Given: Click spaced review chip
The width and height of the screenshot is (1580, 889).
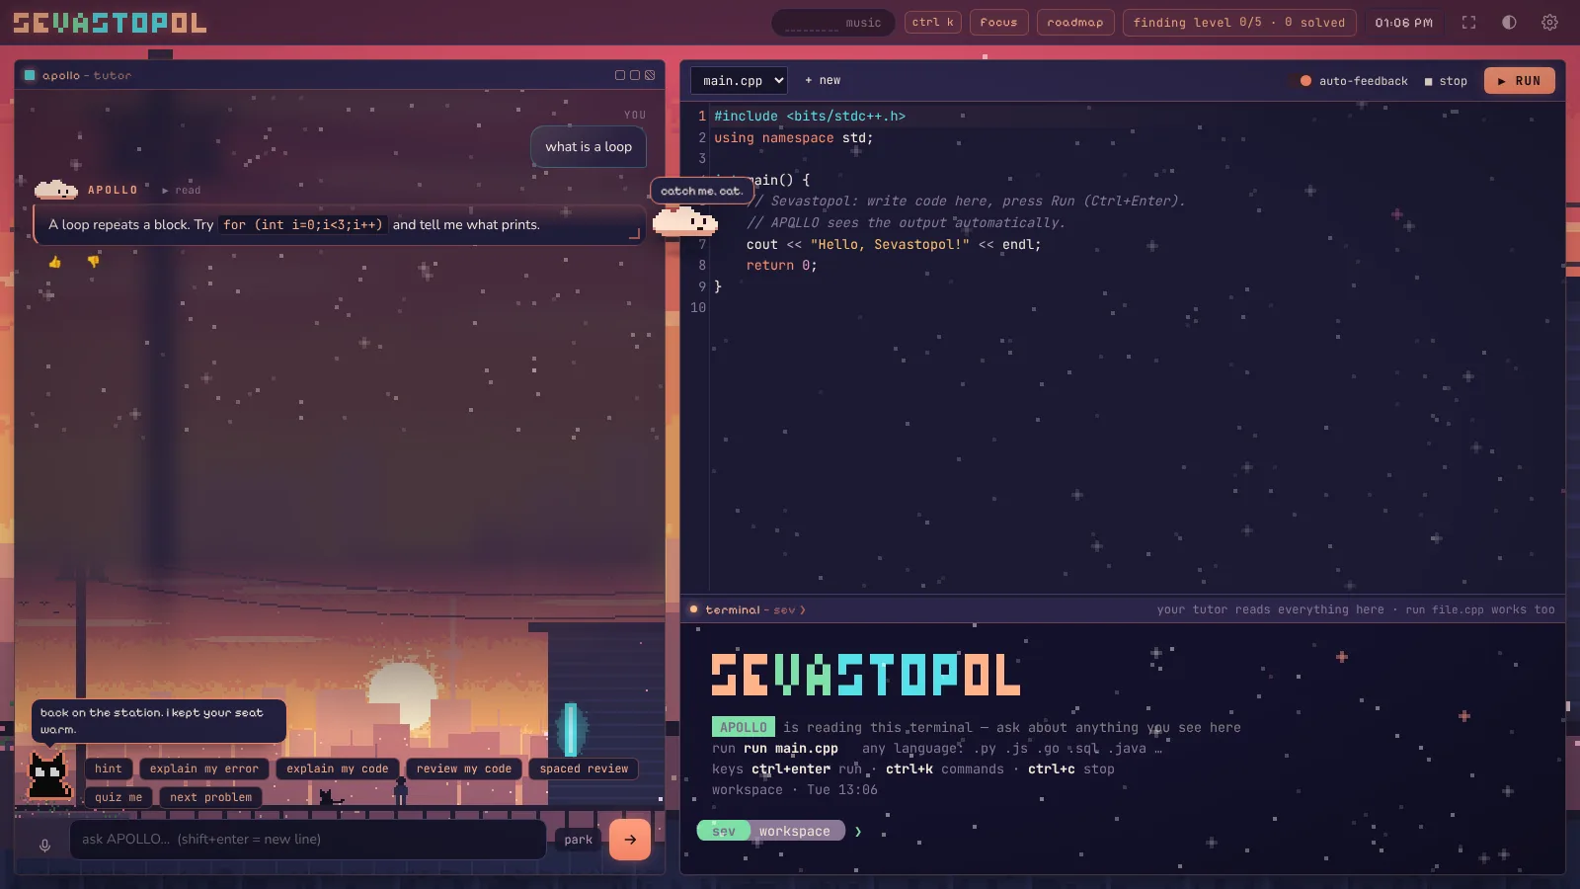Looking at the screenshot, I should [584, 768].
